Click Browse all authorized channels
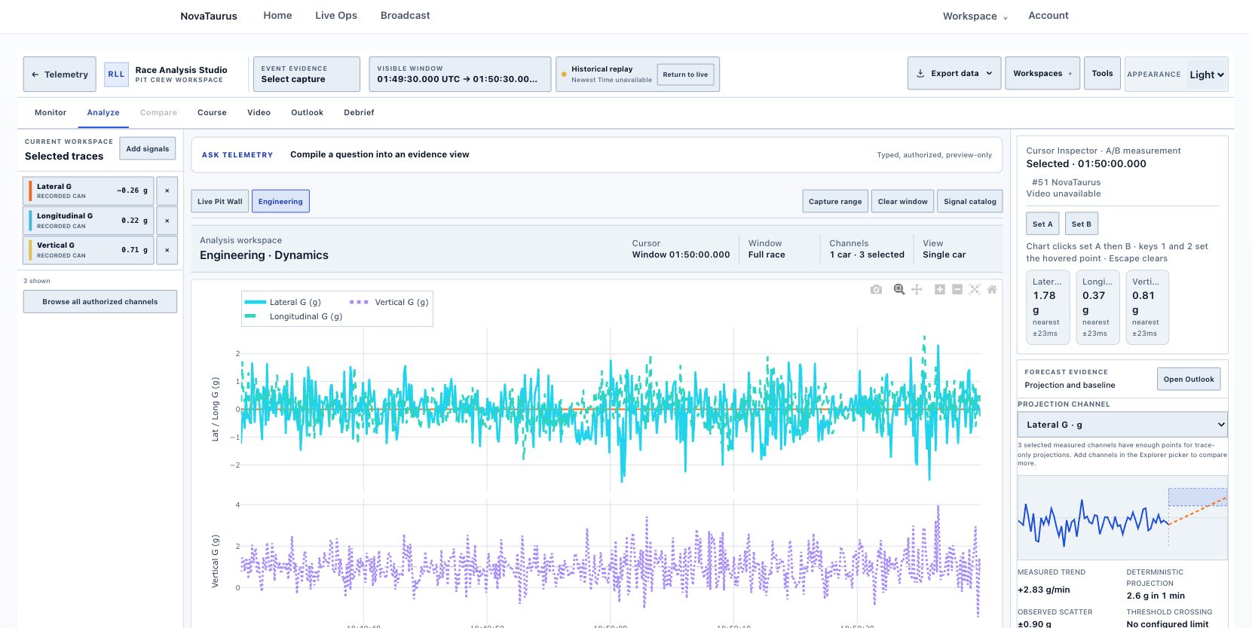 (x=100, y=302)
